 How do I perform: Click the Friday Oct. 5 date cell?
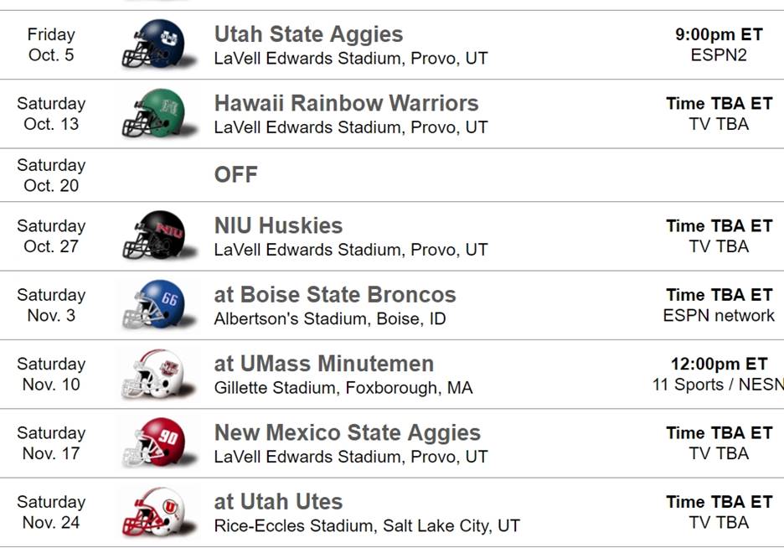pos(51,45)
